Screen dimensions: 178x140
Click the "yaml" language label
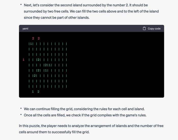pos(25,29)
